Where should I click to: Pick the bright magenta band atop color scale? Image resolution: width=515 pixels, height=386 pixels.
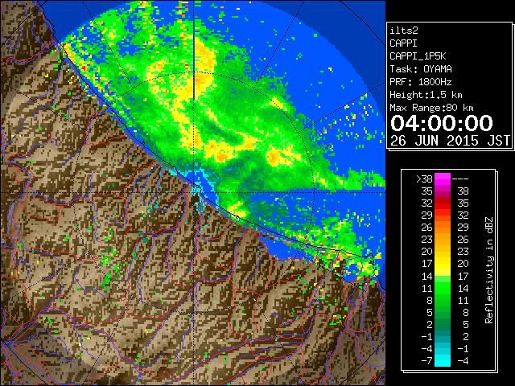443,179
